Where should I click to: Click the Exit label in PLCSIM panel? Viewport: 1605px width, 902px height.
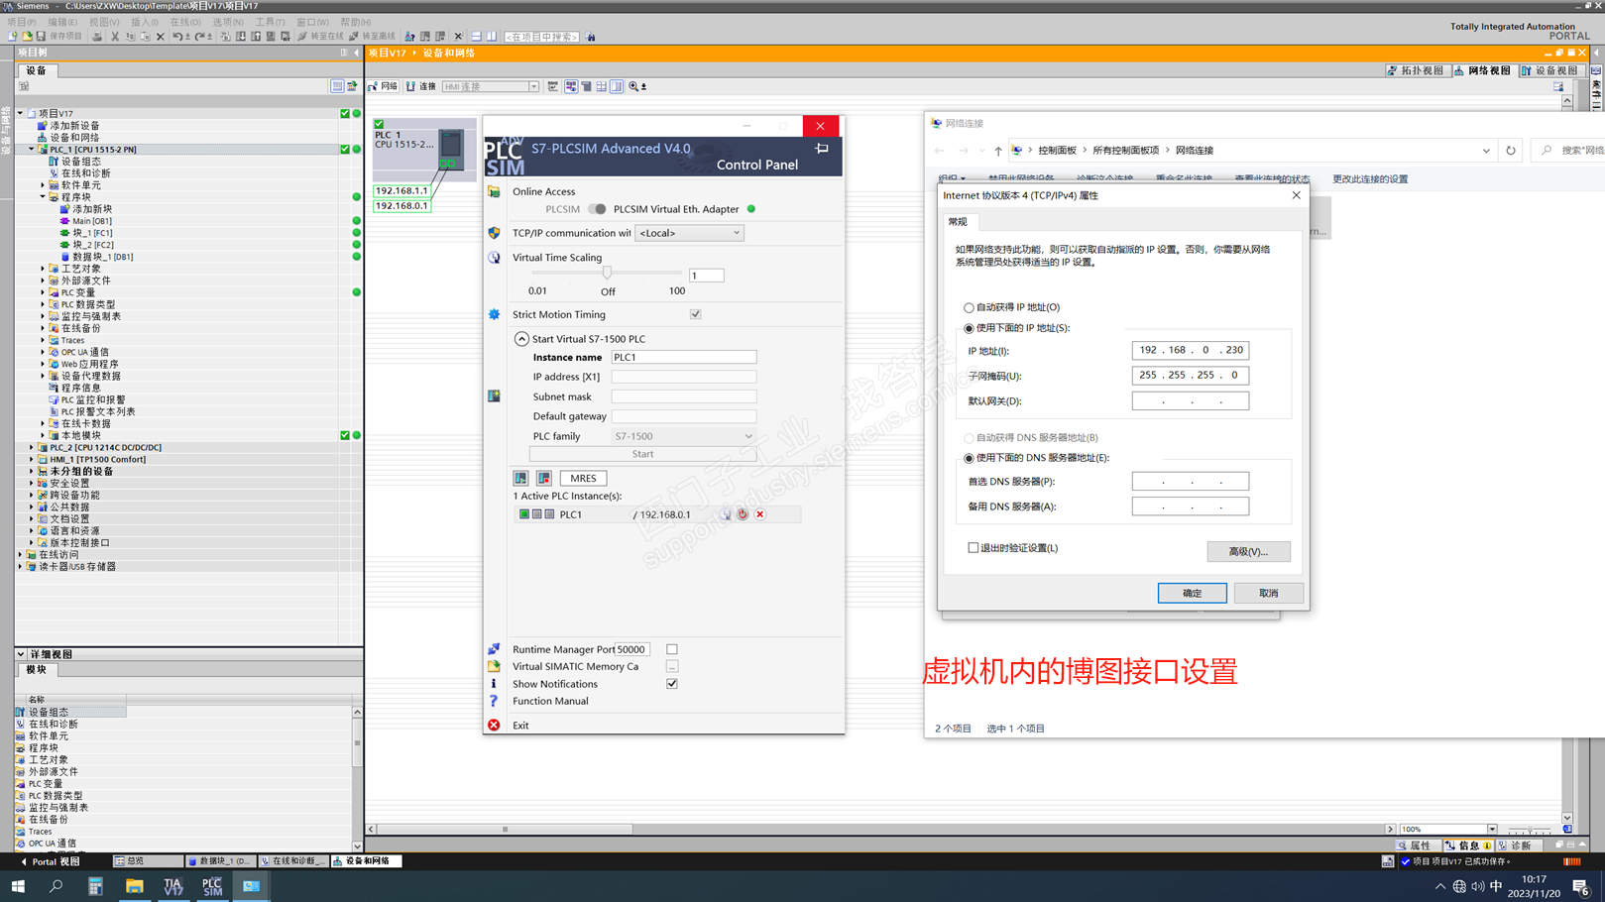click(520, 726)
